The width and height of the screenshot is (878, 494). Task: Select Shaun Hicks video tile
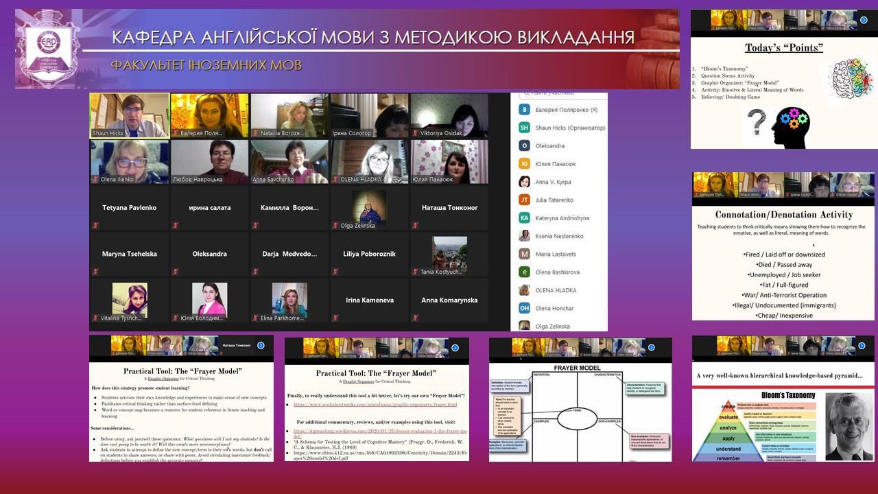(x=130, y=115)
